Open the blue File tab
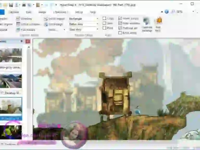200x150 pixels. tap(2, 12)
